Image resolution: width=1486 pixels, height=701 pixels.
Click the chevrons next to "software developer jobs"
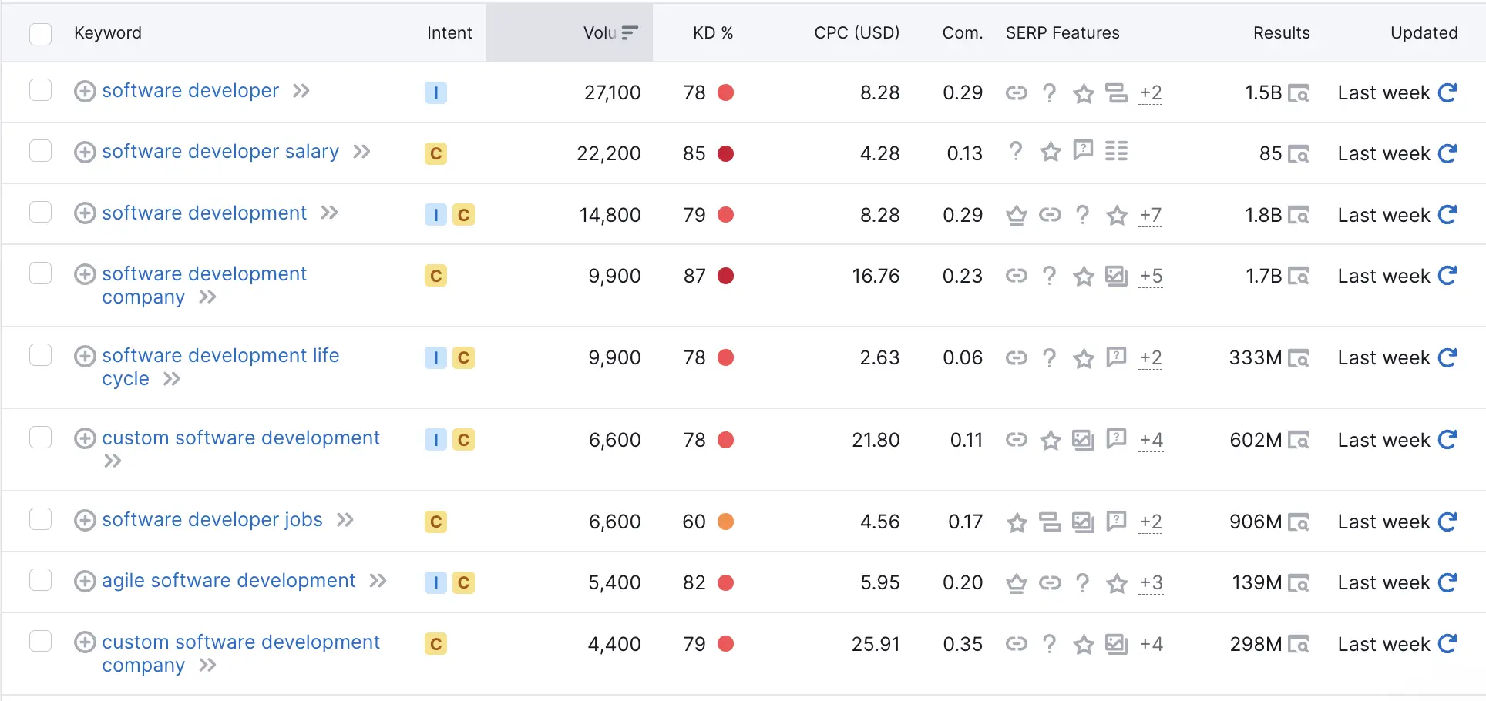point(345,520)
